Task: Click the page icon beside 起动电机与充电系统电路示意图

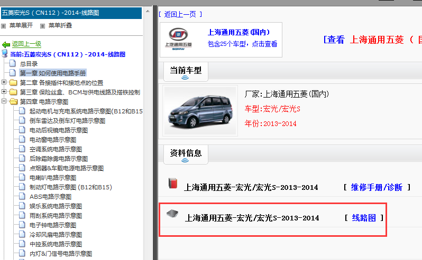Action: (x=22, y=111)
